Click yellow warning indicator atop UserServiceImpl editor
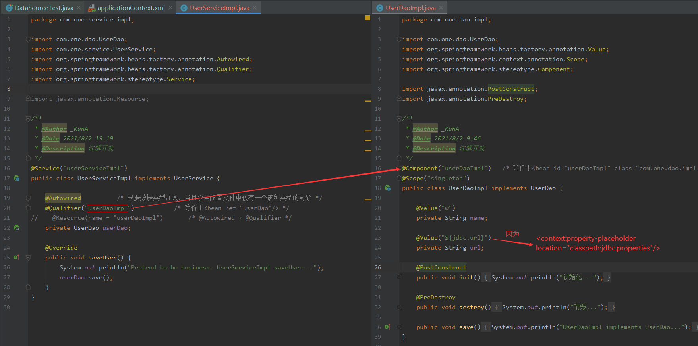This screenshot has height=346, width=698. point(368,18)
